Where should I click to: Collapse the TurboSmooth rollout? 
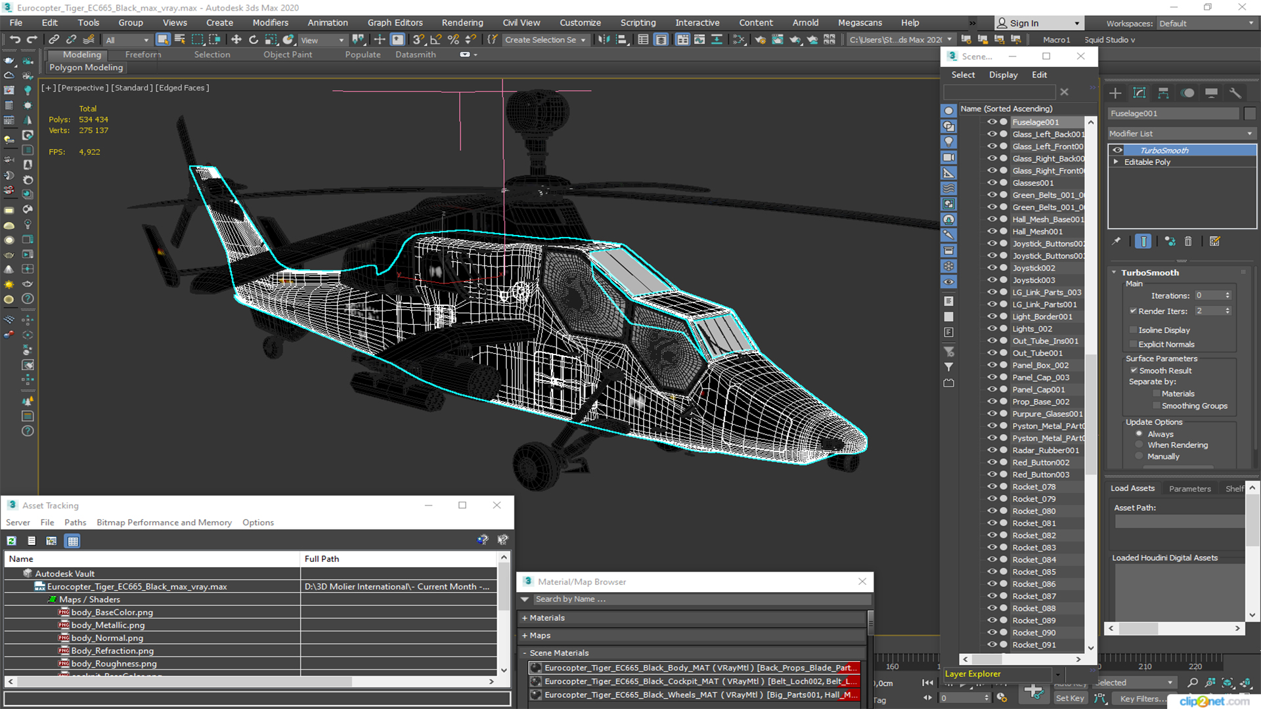point(1115,272)
